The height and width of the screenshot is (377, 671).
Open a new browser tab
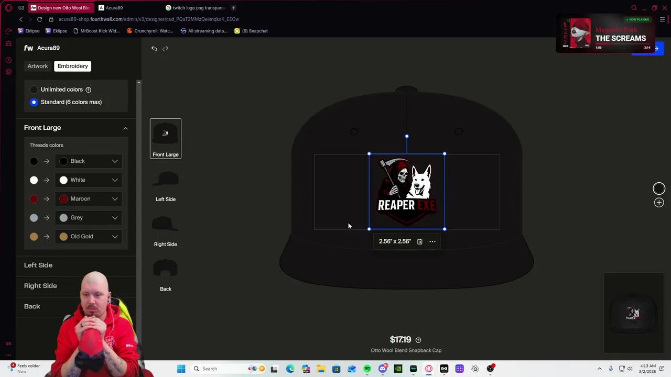click(x=233, y=8)
